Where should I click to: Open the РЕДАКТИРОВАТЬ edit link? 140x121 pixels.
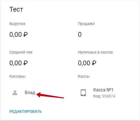pyautogui.click(x=26, y=111)
